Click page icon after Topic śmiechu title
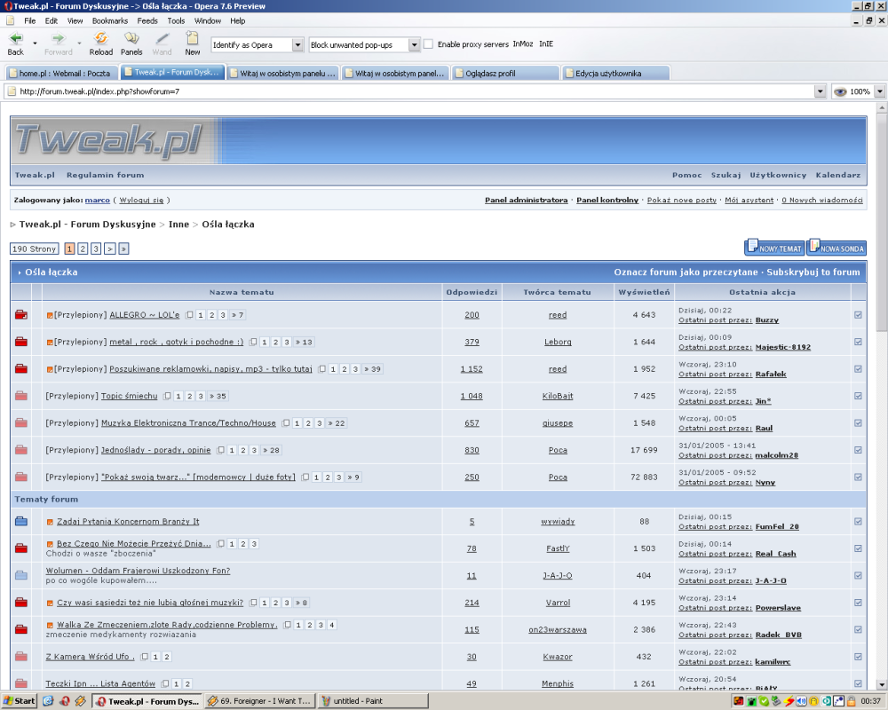Viewport: 888px width, 710px height. 167,397
